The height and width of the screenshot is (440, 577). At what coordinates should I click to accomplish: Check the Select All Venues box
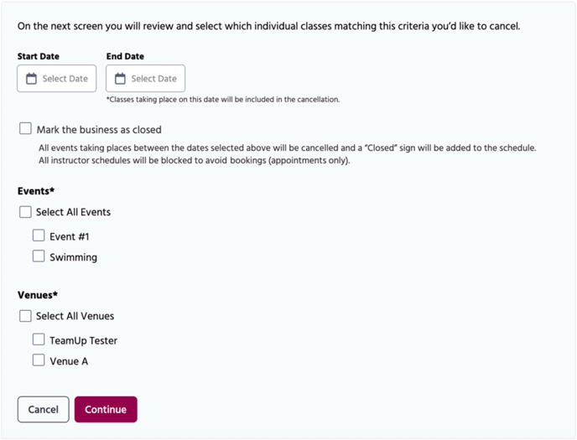click(26, 316)
